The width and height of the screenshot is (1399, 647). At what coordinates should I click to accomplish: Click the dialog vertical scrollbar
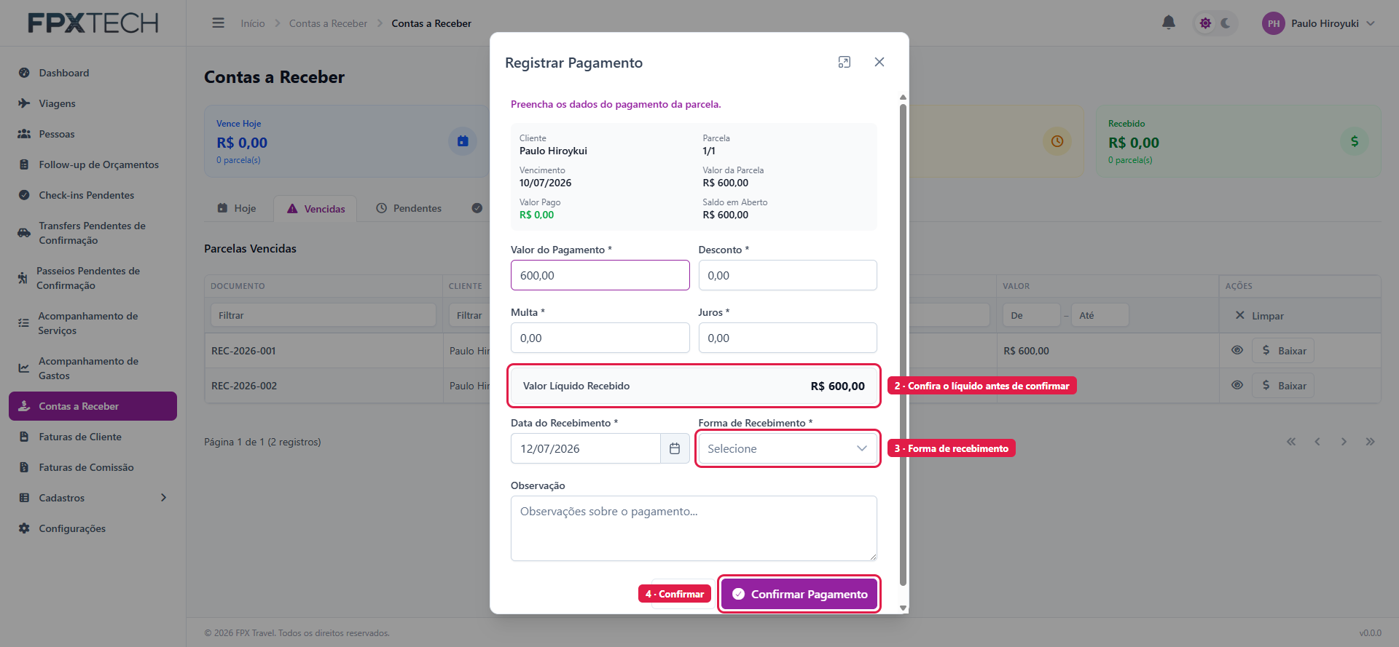click(903, 344)
